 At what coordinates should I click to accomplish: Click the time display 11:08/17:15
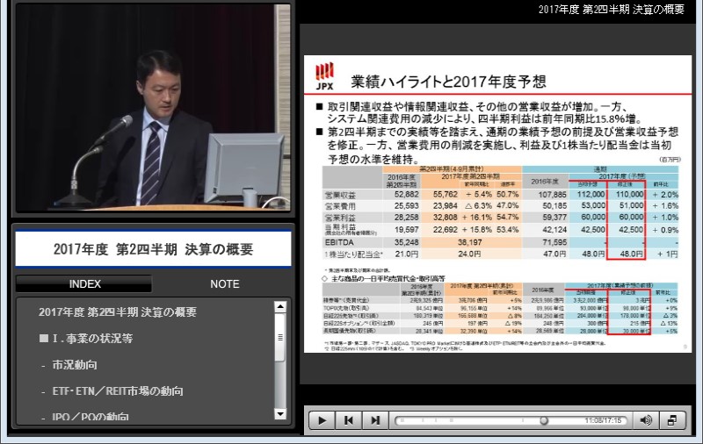point(603,420)
